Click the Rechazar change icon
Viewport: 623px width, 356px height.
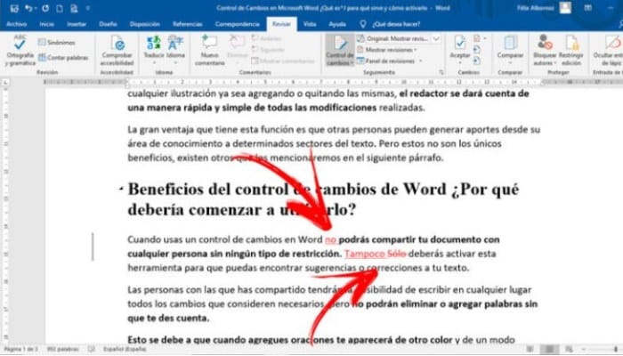(x=477, y=38)
